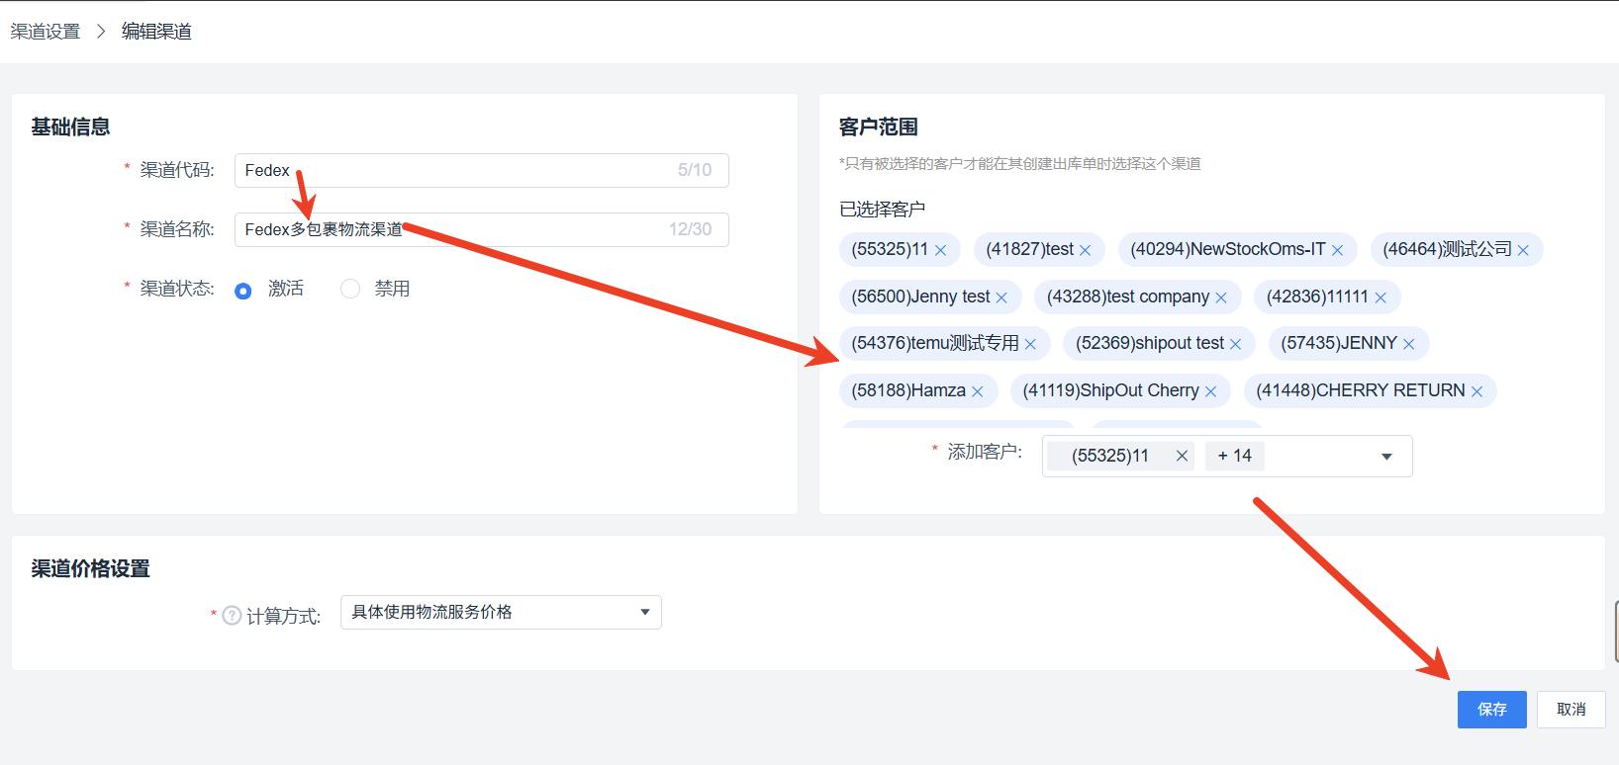Click the 渠道代码 input field

point(455,170)
